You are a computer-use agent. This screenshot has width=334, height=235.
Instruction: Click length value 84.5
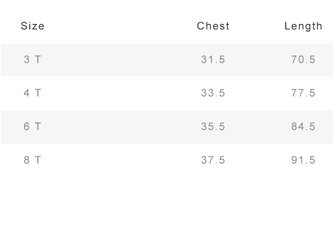(x=303, y=127)
